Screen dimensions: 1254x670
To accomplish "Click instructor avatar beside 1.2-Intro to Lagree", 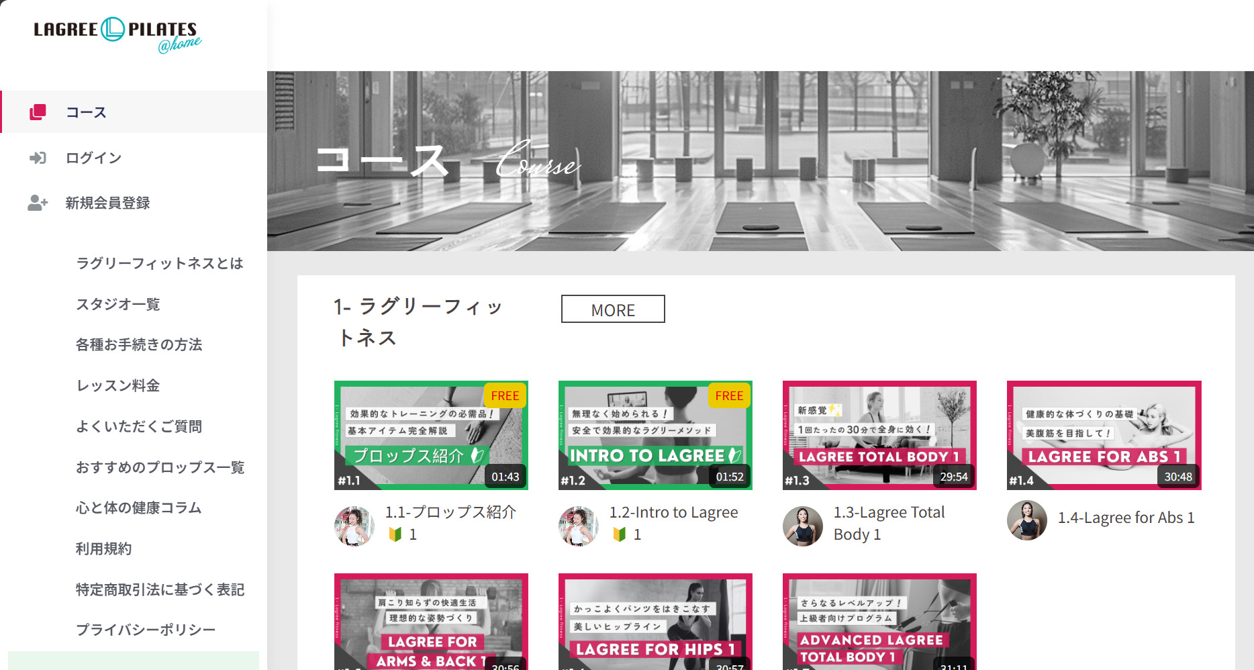I will (x=579, y=526).
